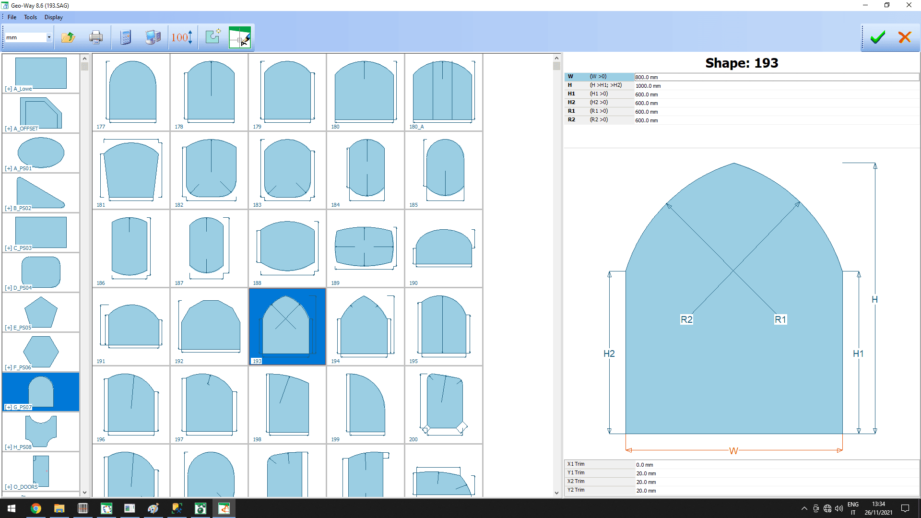
Task: Edit the H value 1000.0 mm
Action: point(777,86)
